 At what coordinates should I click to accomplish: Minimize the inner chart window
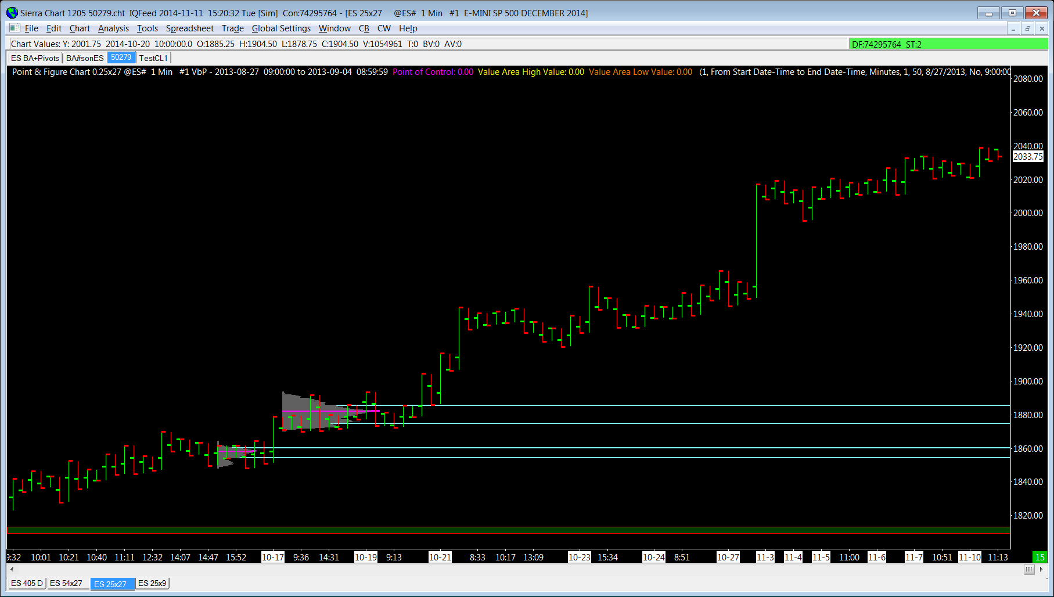[x=1013, y=28]
